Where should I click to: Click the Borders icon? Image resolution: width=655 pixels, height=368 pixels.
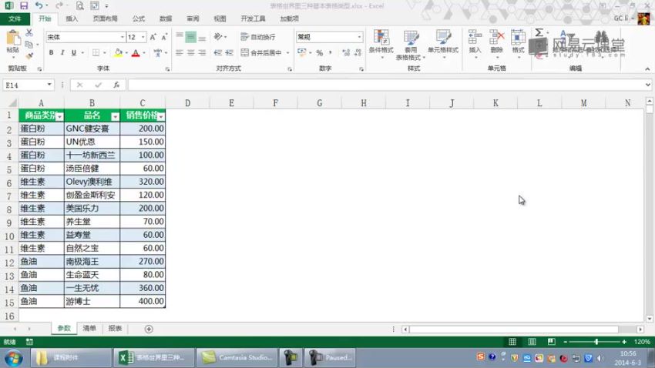tap(96, 52)
